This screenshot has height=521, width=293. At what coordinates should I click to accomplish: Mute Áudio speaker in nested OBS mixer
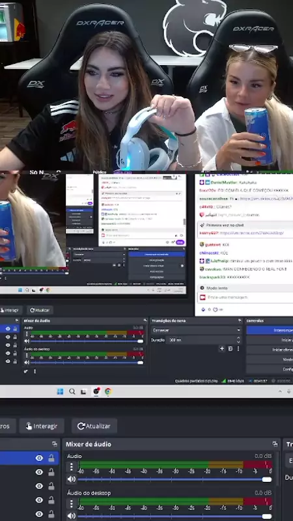point(27,341)
